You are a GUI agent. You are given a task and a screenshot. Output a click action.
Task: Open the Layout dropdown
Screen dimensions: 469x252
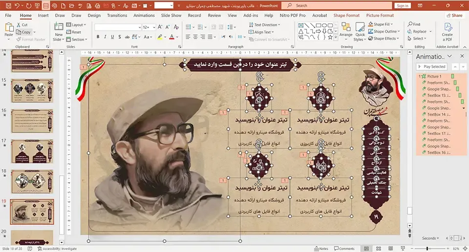pos(77,25)
